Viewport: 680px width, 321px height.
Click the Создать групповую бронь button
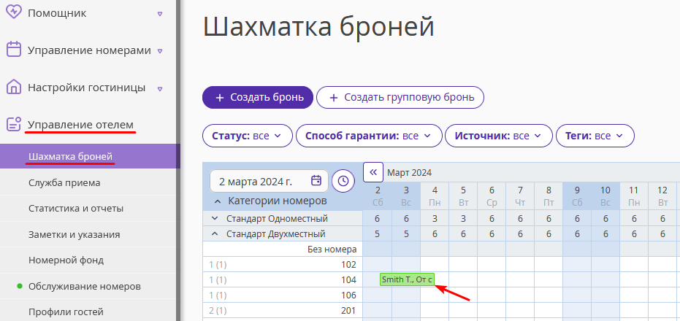(x=400, y=97)
